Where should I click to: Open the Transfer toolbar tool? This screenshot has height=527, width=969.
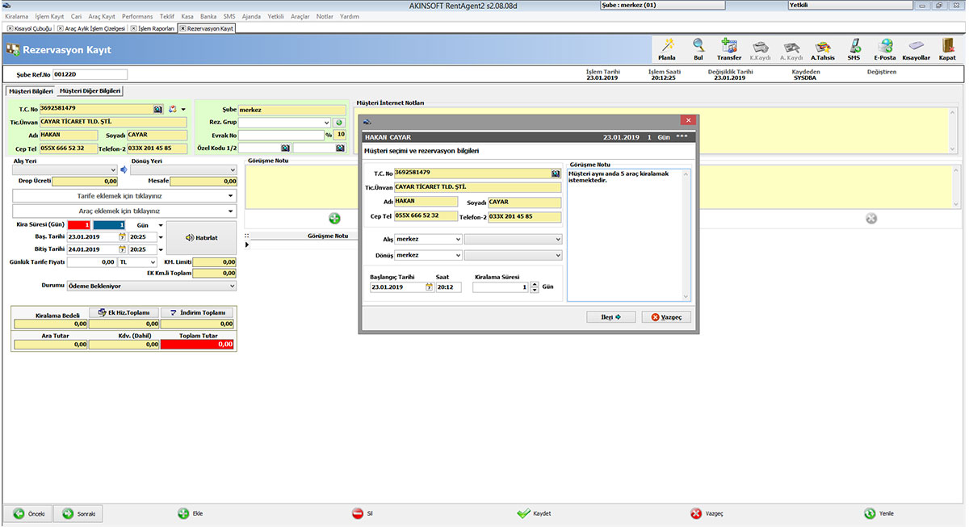coord(729,48)
